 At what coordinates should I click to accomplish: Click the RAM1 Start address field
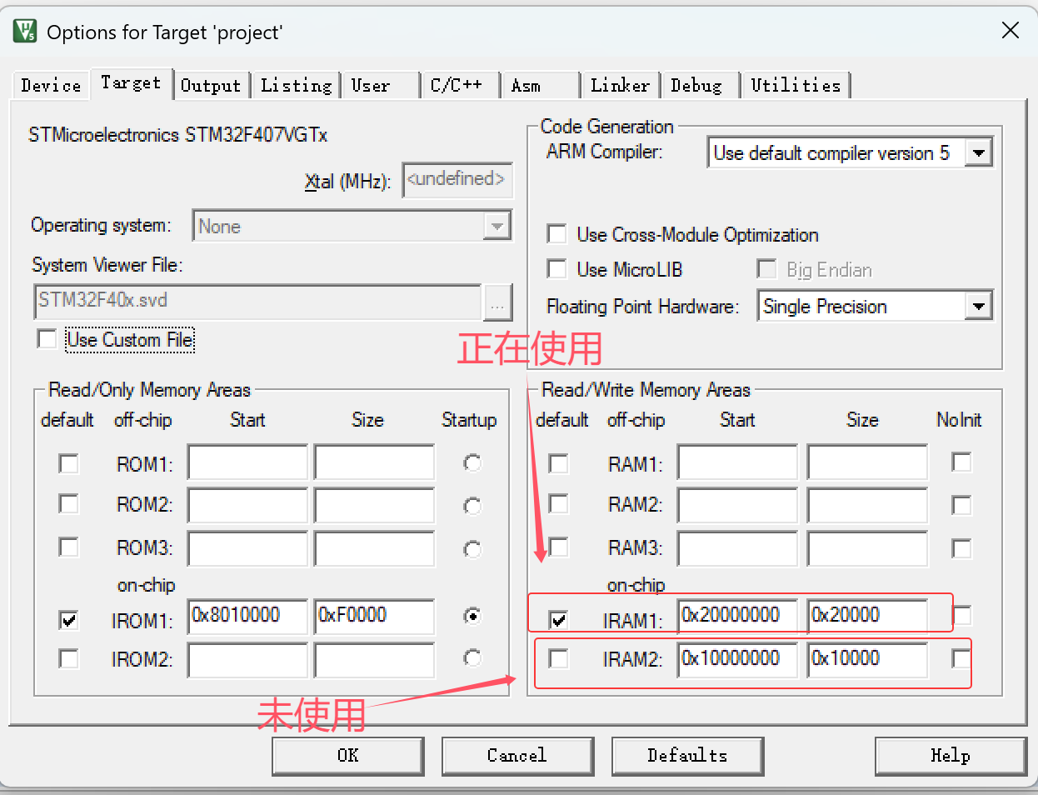pos(737,462)
